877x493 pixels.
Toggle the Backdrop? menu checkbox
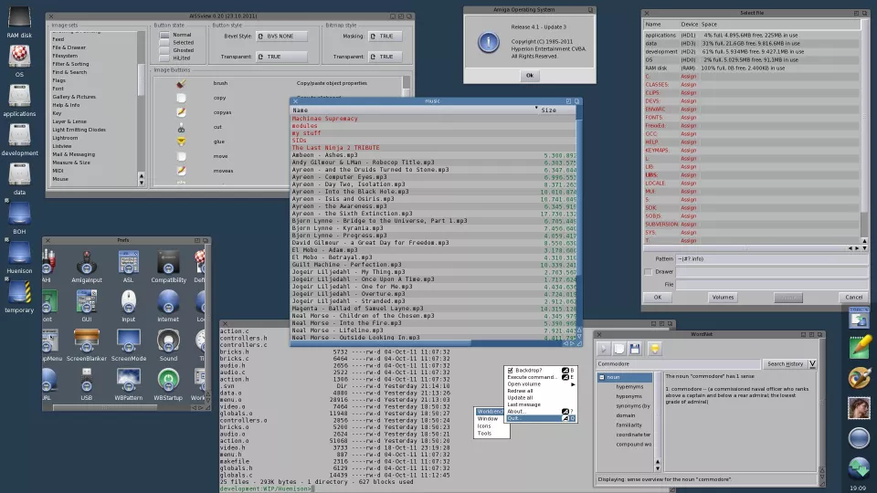[510, 371]
